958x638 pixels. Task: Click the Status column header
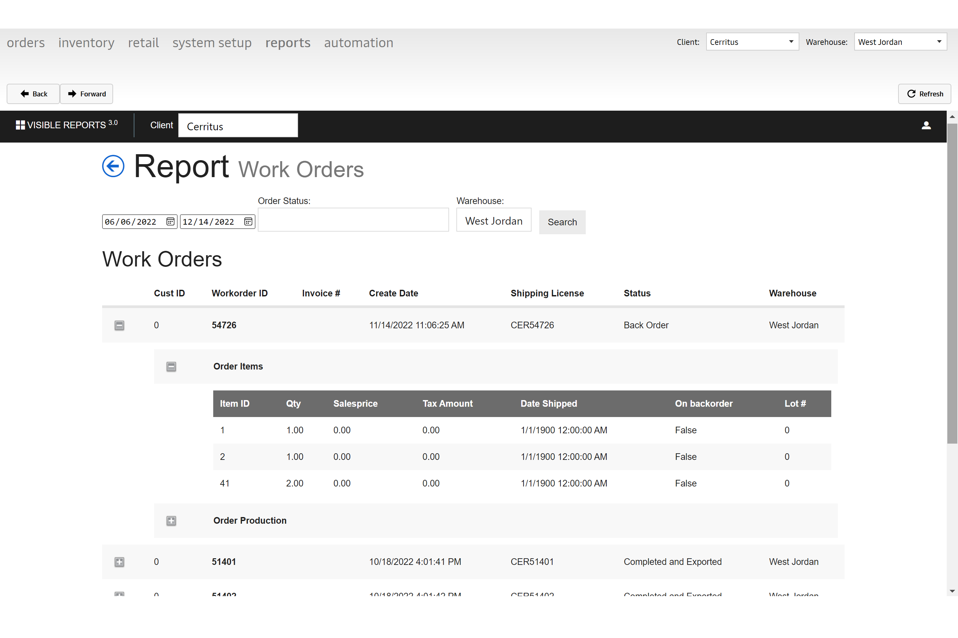(x=637, y=293)
